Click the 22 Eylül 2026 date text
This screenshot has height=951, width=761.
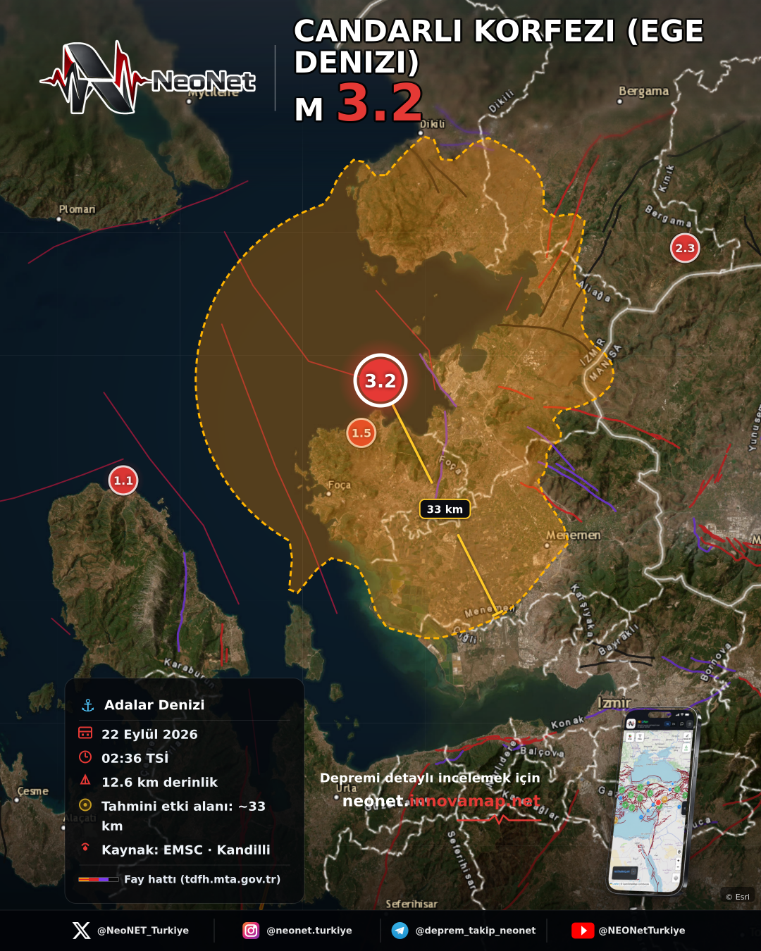pyautogui.click(x=149, y=734)
